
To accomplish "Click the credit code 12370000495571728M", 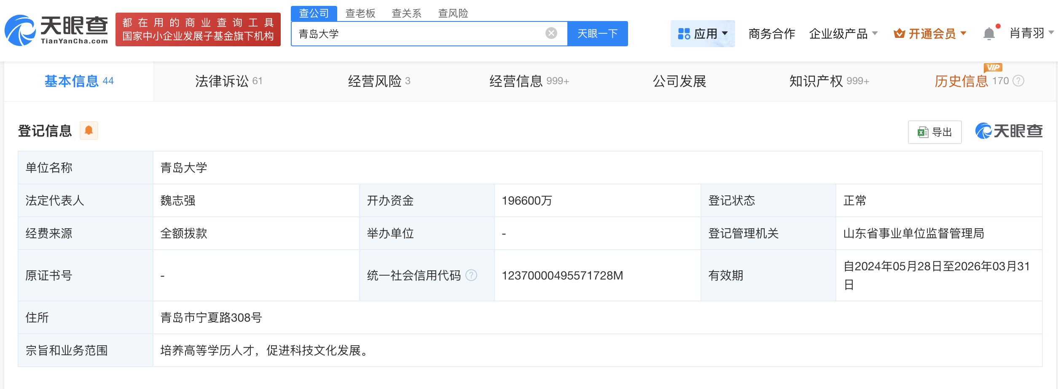I will (x=562, y=275).
